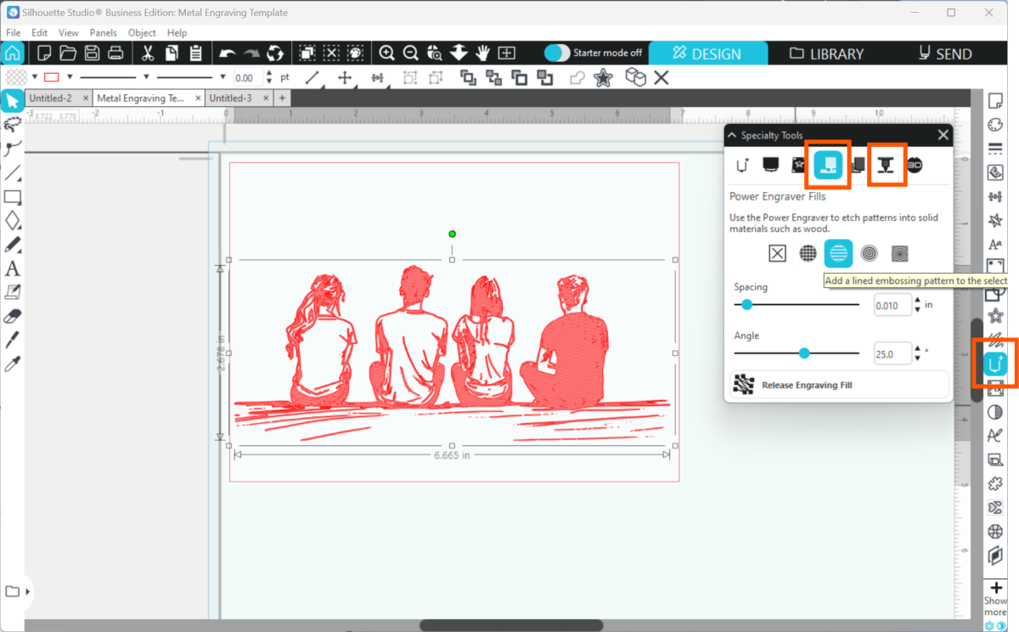Screen dimensions: 1019x632
Task: Close the Specialty Tools panel
Action: point(943,135)
